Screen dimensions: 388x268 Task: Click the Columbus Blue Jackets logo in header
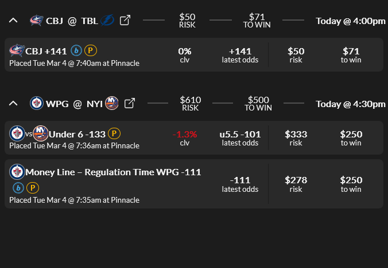pos(37,21)
